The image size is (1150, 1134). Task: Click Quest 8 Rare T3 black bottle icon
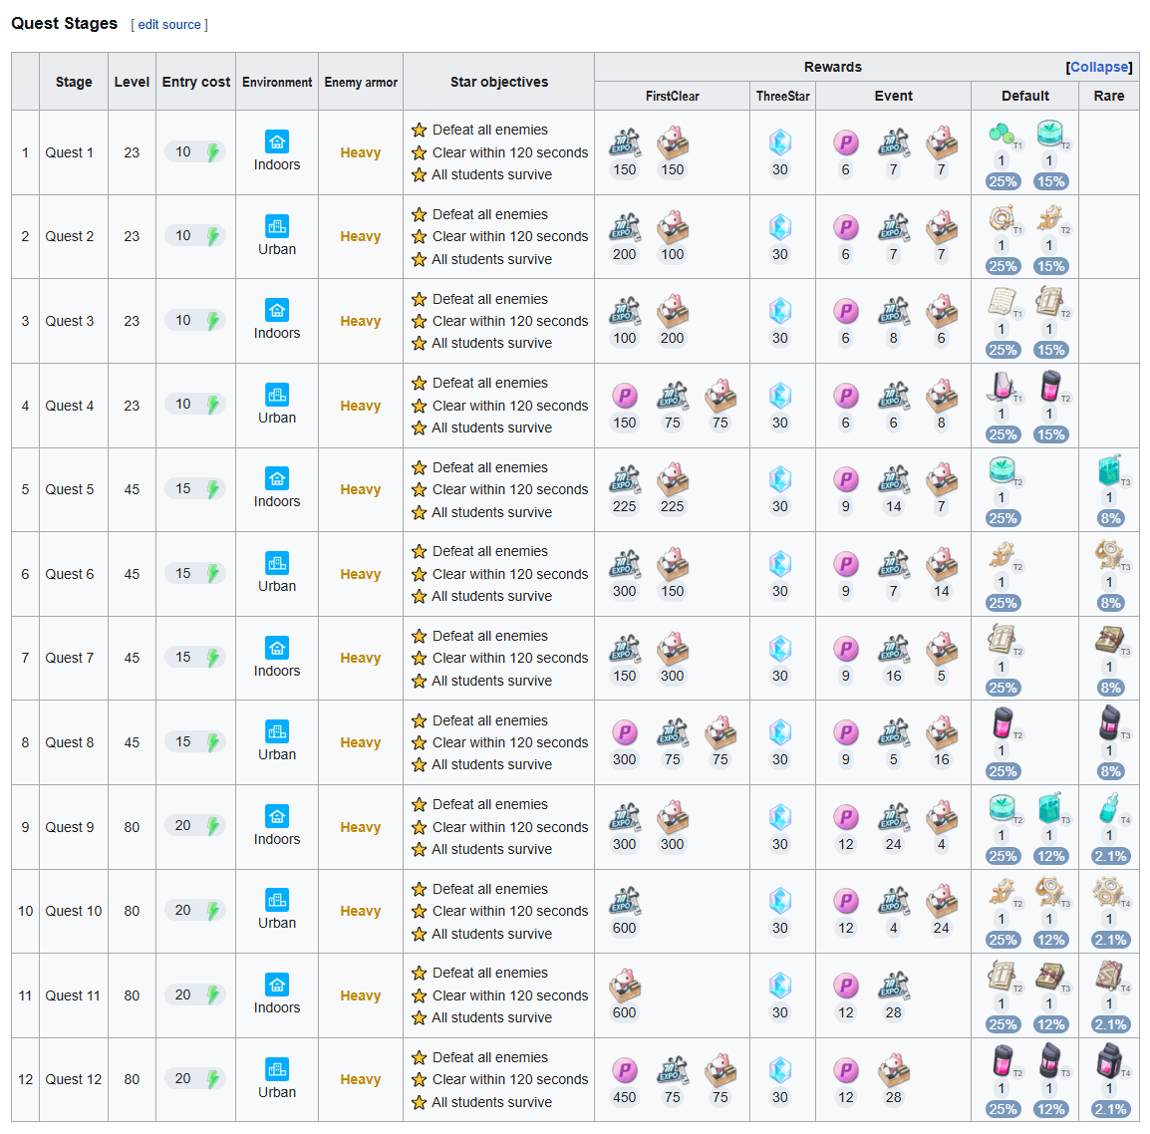[1109, 722]
